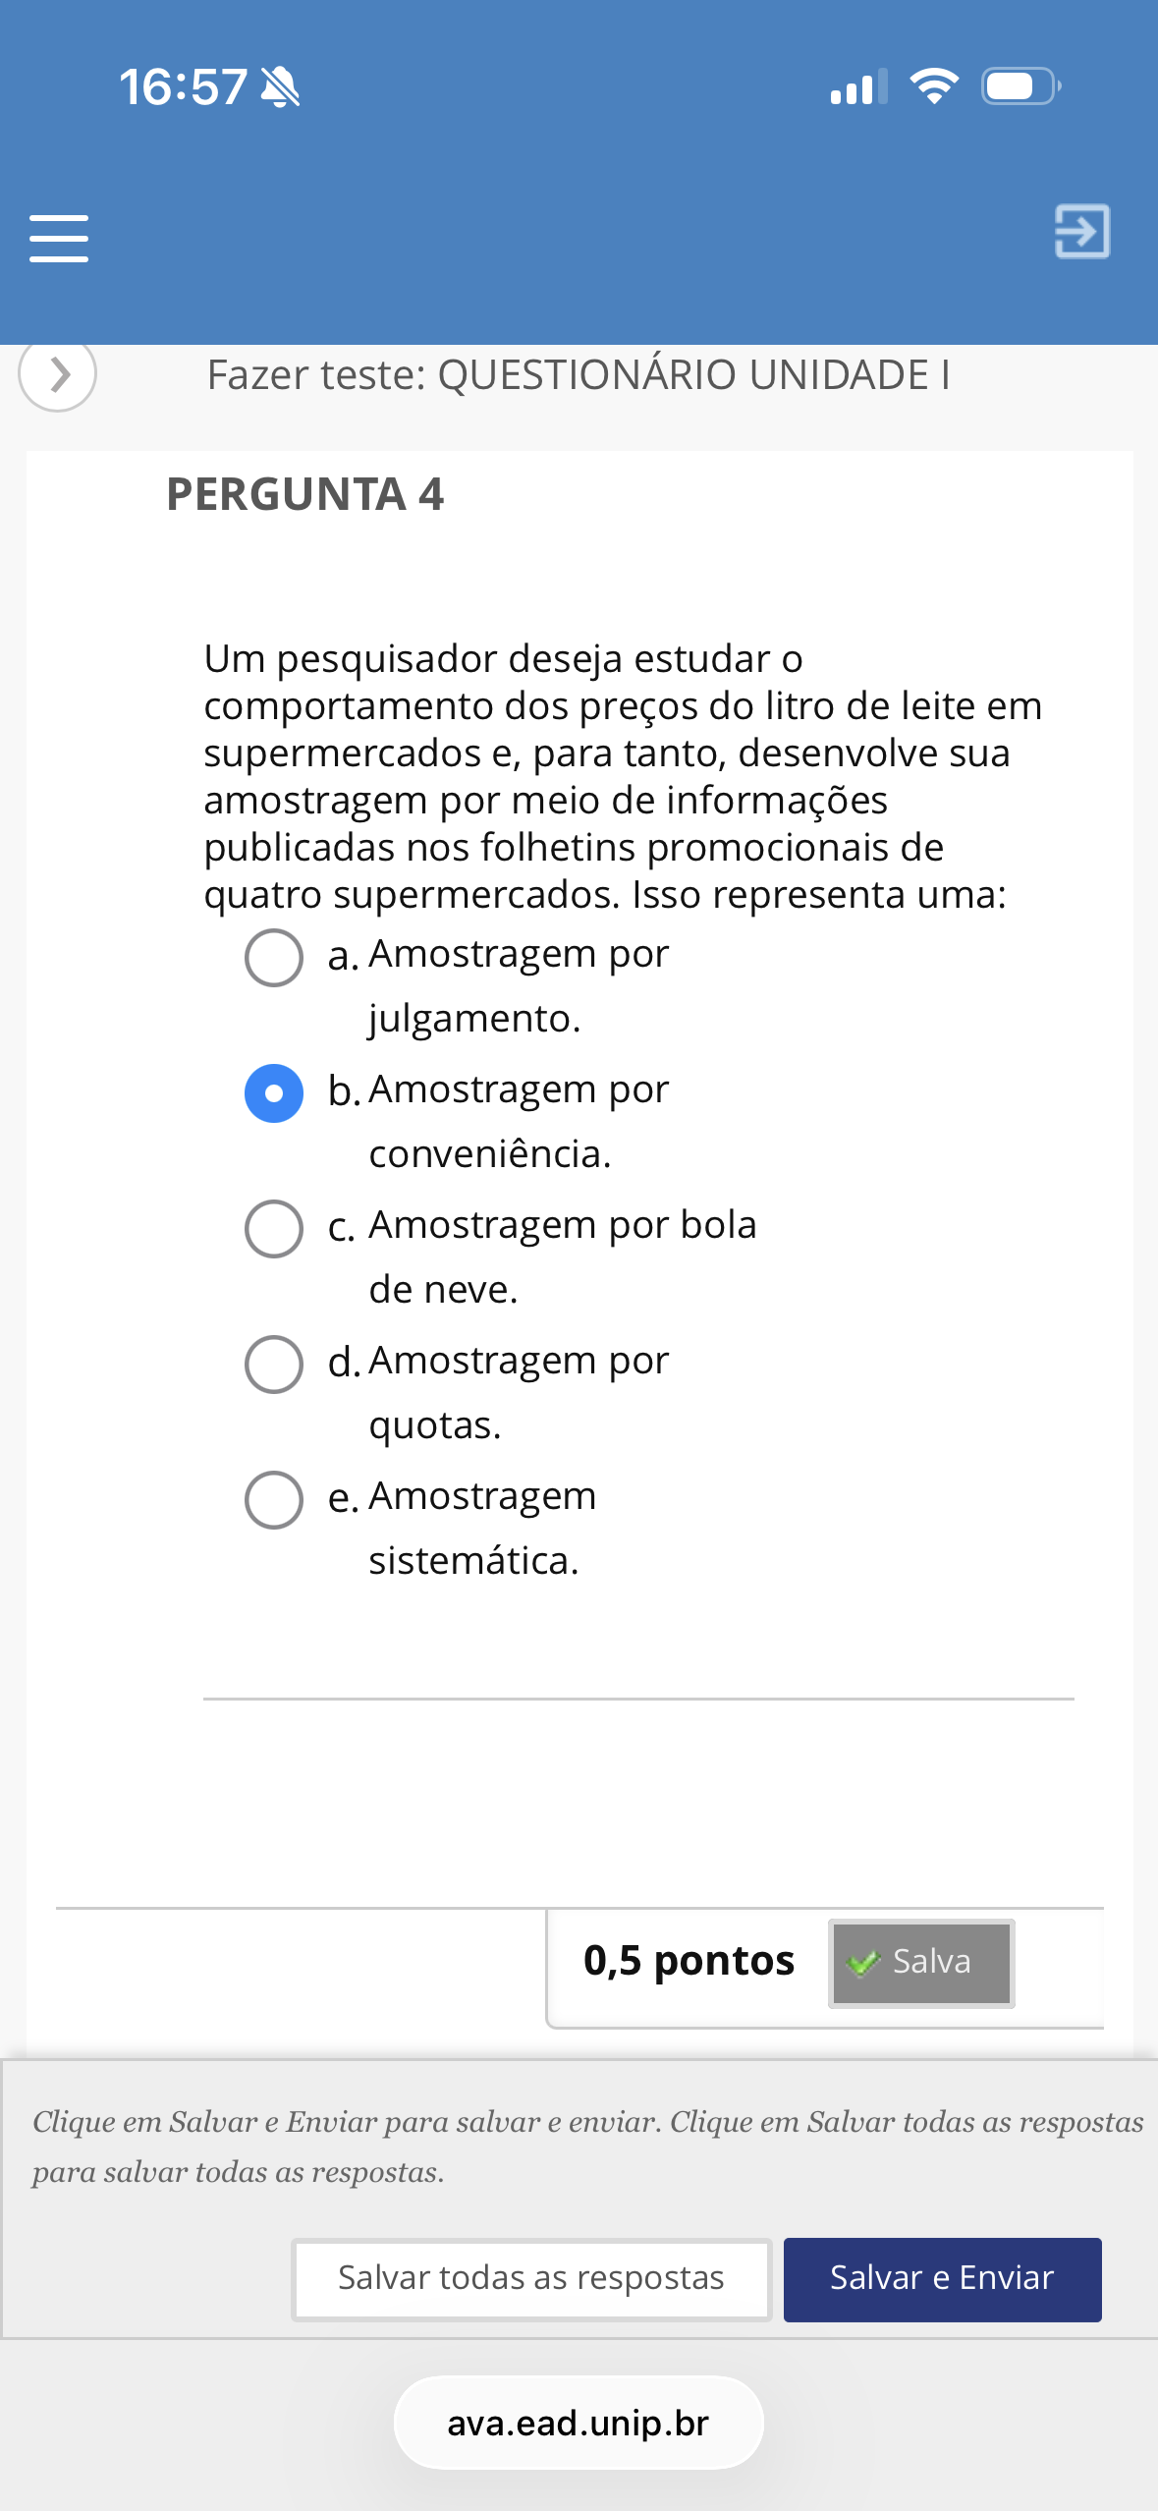Tap the Fazer teste page title
The width and height of the screenshot is (1158, 2511).
pyautogui.click(x=578, y=375)
